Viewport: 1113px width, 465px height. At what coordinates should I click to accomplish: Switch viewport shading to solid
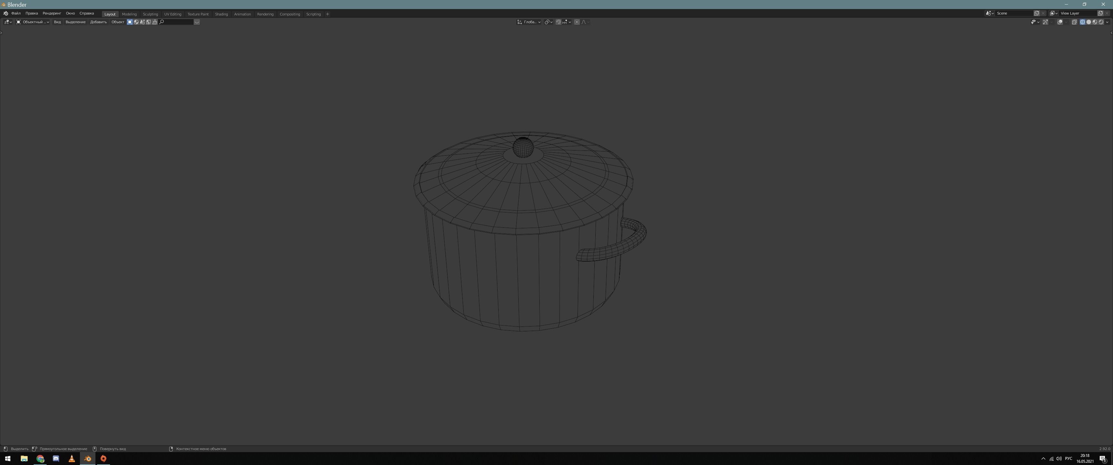click(1089, 22)
